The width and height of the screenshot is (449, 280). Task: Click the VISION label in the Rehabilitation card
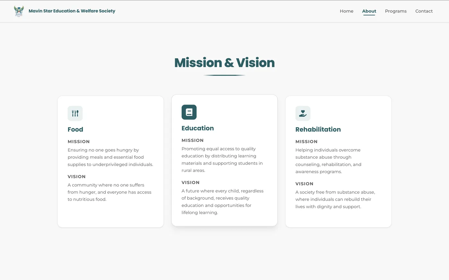(x=304, y=184)
